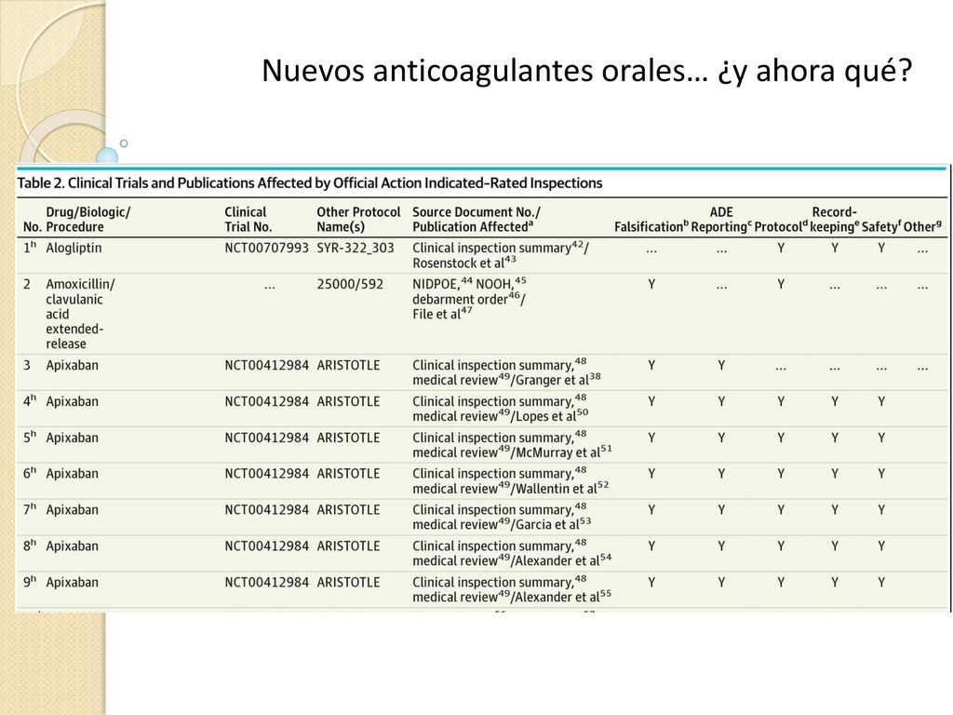The width and height of the screenshot is (953, 715).
Task: Select the 'Alogliptin' drug cell
Action: [74, 248]
